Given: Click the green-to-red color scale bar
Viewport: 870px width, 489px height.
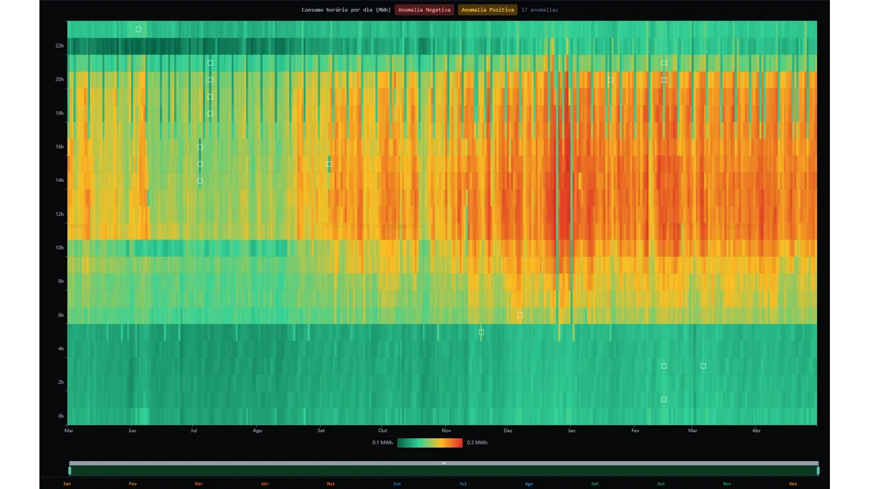Looking at the screenshot, I should pos(430,443).
